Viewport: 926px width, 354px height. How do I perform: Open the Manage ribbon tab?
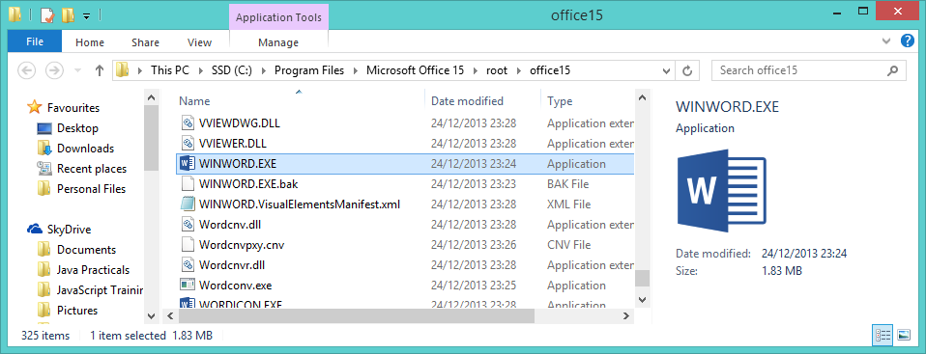(278, 41)
